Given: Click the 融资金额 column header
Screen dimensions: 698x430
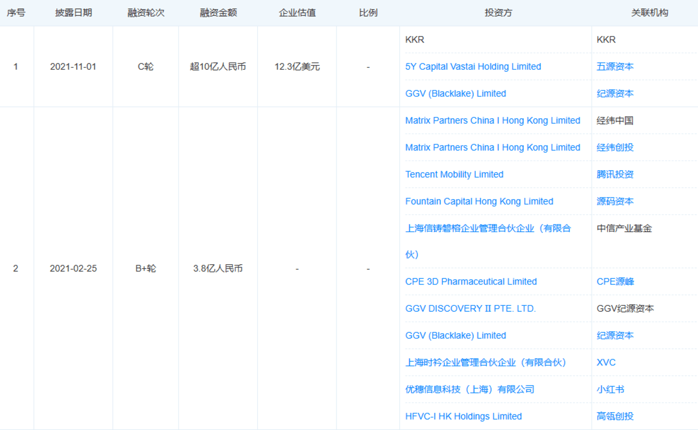Looking at the screenshot, I should 218,13.
